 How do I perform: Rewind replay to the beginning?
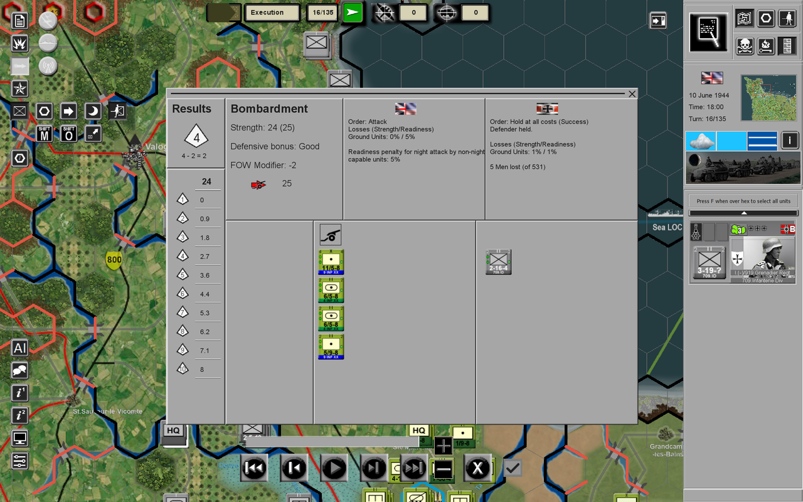coord(254,467)
